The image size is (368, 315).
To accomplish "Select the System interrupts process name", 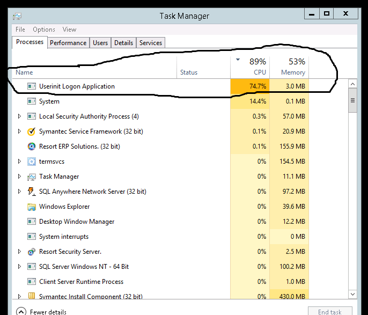I will pos(64,237).
